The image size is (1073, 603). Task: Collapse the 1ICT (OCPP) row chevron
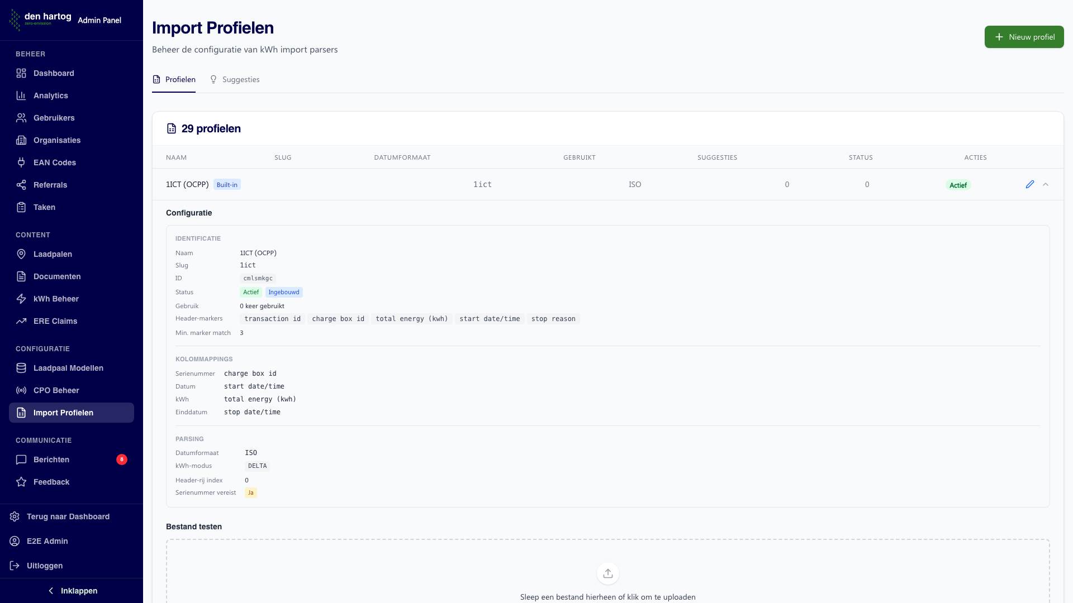point(1046,184)
